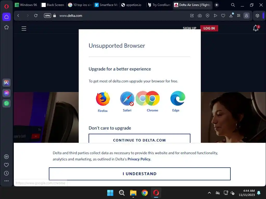Go to Opera start page home icon
The height and width of the screenshot is (199, 266).
coord(6,17)
